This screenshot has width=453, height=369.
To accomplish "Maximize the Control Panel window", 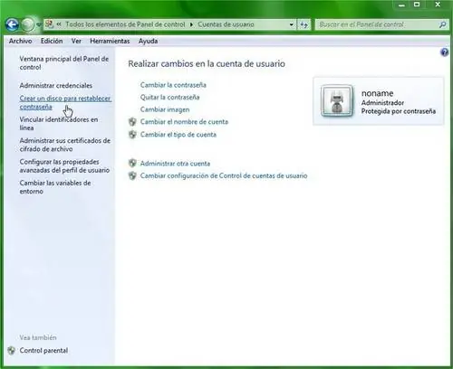I will (417, 5).
